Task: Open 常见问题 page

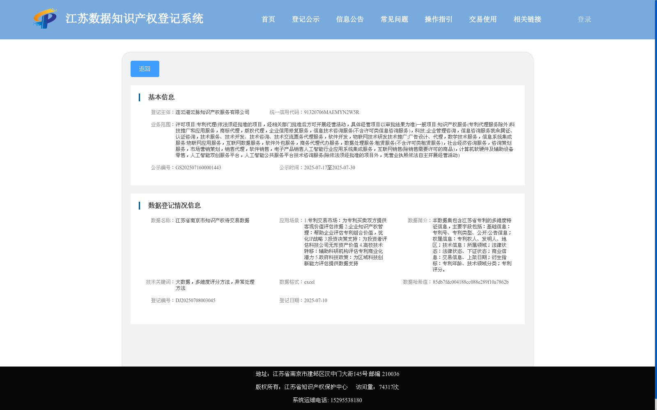Action: point(394,19)
